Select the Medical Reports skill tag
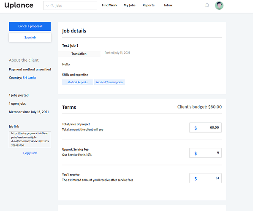253x211 pixels. coord(77,82)
